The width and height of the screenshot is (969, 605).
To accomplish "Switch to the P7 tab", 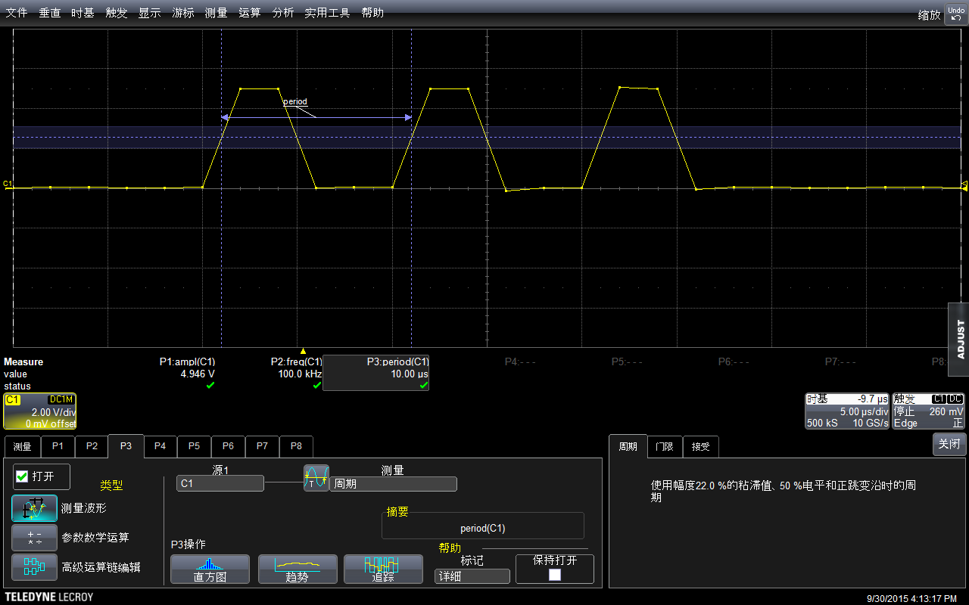I will pos(262,446).
